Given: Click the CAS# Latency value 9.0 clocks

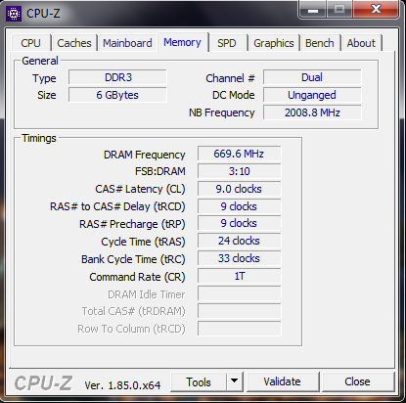Looking at the screenshot, I should [239, 189].
